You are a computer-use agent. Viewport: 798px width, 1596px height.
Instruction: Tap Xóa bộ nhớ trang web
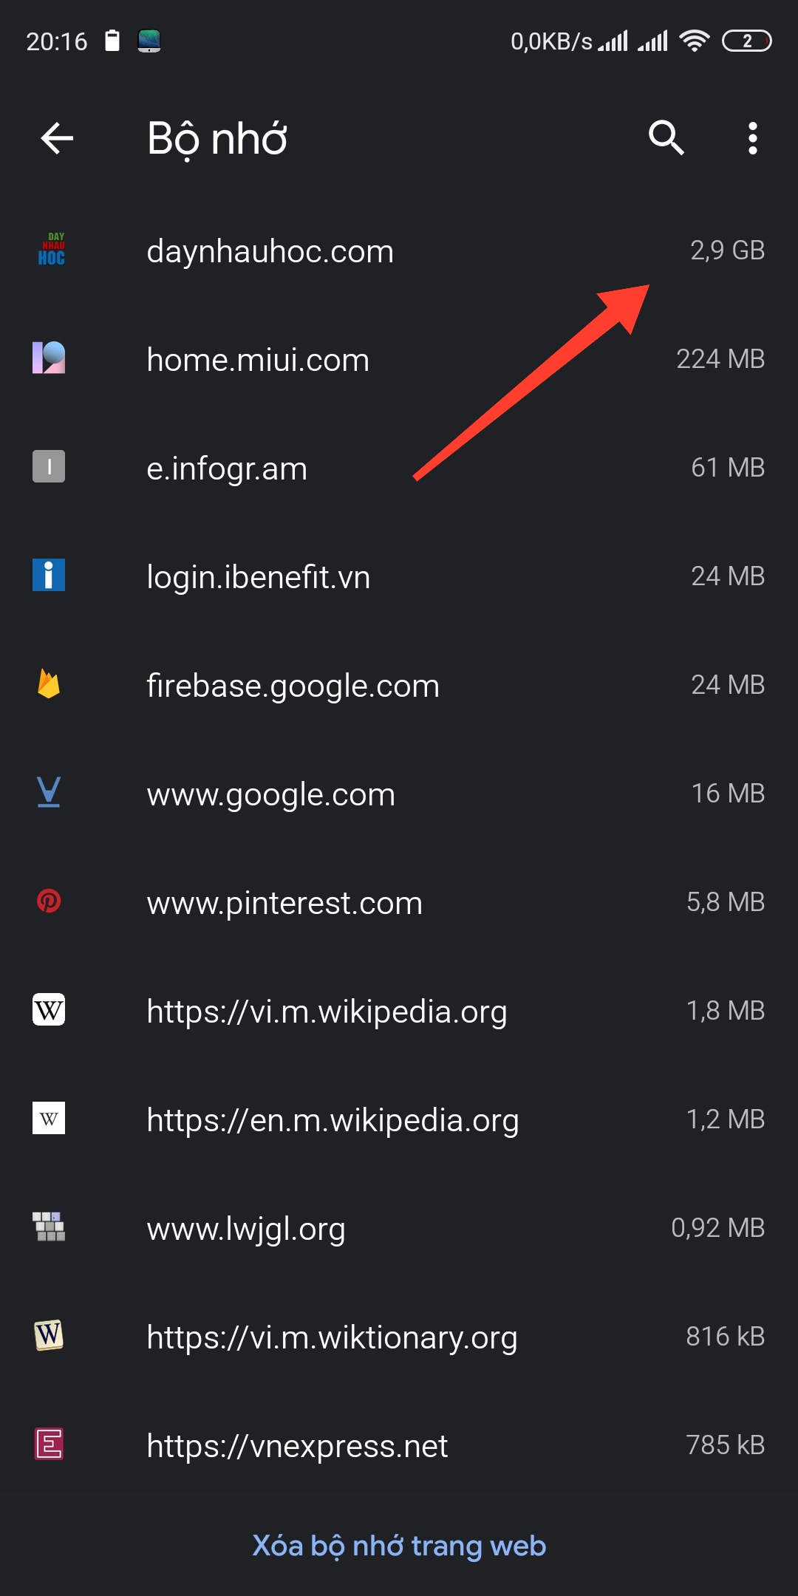click(399, 1546)
